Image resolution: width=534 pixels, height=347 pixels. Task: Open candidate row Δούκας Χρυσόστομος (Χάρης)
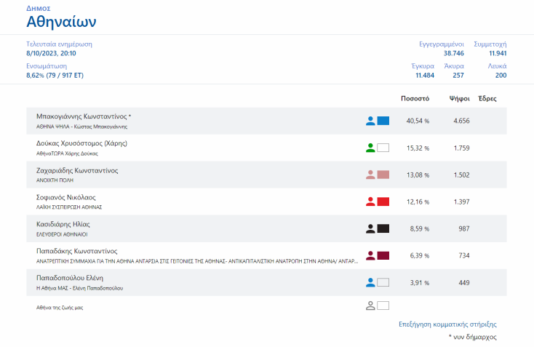(x=81, y=143)
